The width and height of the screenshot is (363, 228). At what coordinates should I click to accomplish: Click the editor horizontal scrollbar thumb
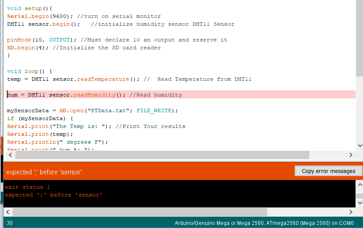[x=162, y=155]
